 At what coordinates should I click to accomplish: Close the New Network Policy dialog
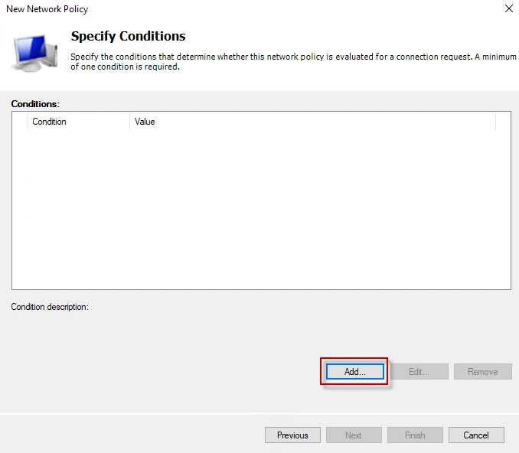coord(509,9)
